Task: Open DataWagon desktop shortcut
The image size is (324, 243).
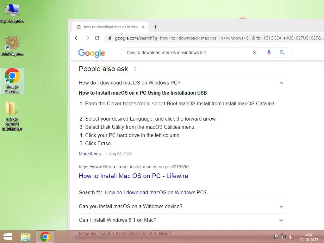Action: (12, 46)
